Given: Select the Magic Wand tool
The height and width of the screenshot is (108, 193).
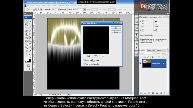Looking at the screenshot, I should tap(30, 24).
